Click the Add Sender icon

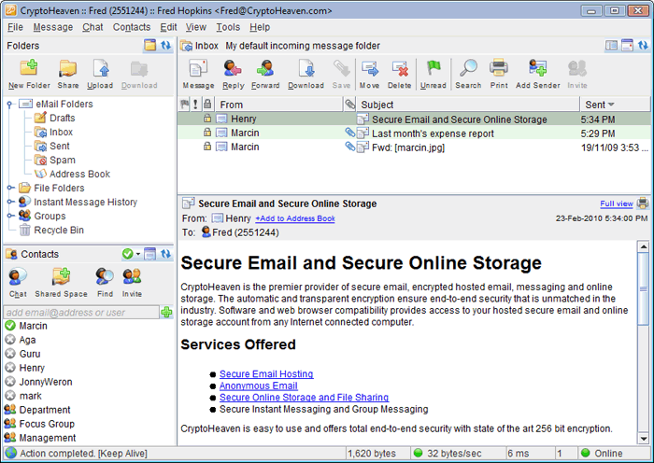click(537, 69)
